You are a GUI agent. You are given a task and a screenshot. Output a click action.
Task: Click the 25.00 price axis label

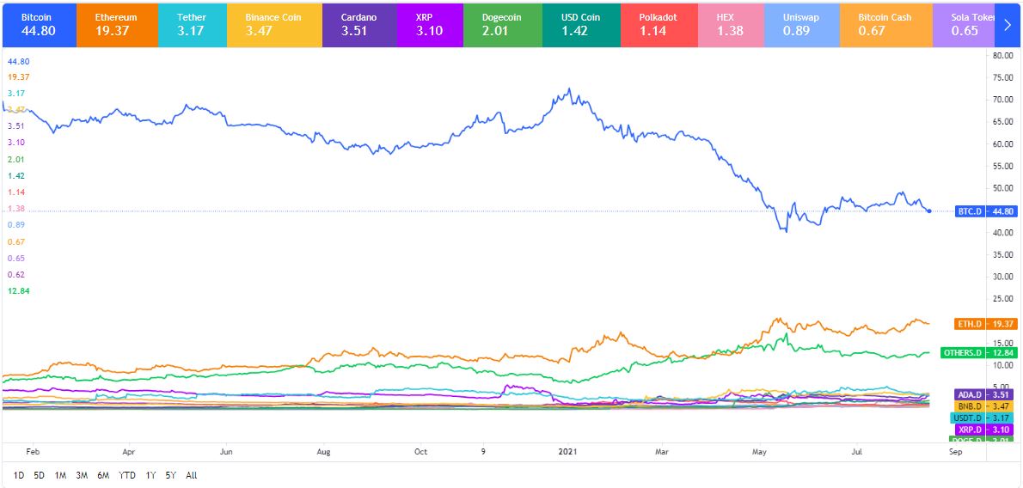(x=1002, y=300)
